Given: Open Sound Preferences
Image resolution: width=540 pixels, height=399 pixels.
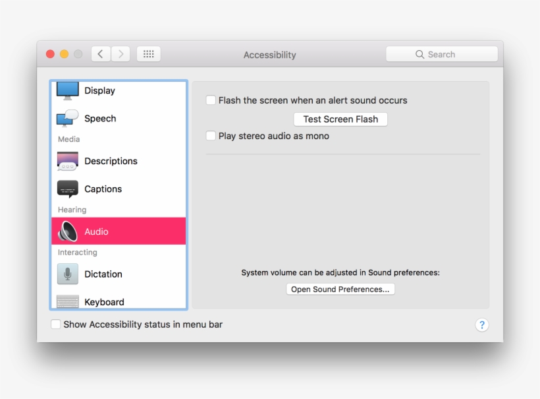Looking at the screenshot, I should [x=340, y=289].
